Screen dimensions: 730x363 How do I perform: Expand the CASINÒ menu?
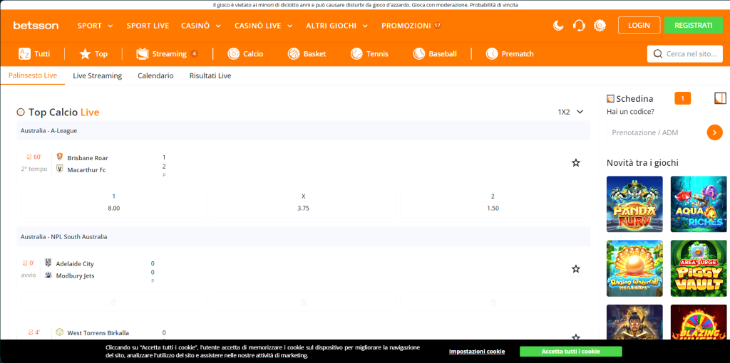[x=201, y=26]
